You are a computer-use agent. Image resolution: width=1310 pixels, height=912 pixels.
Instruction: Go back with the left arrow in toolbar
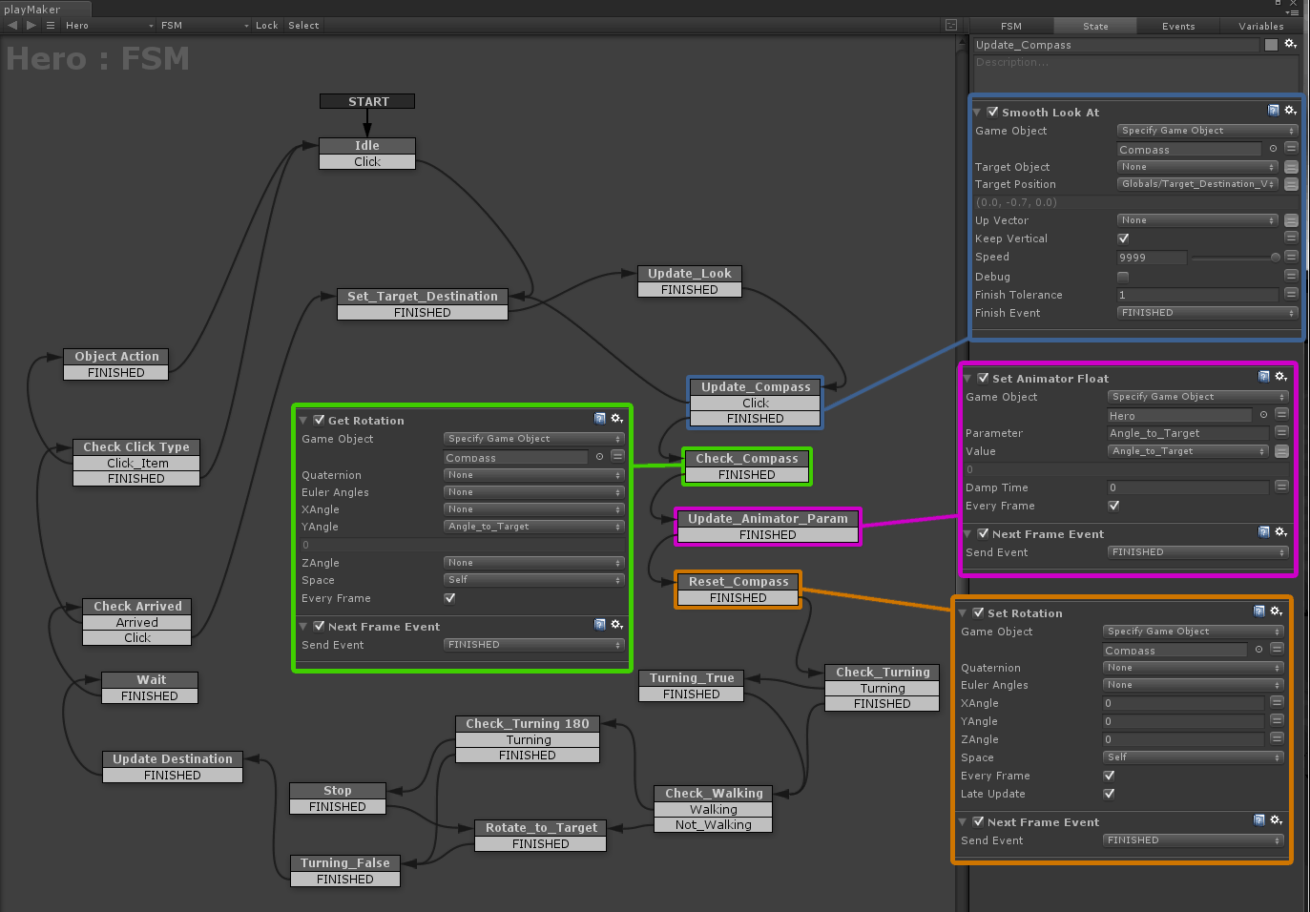(x=12, y=26)
